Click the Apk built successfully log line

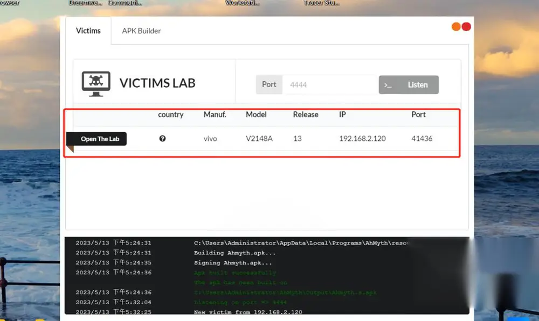(235, 273)
